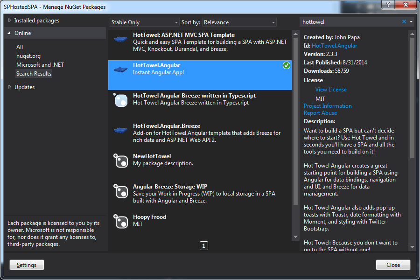Click the Hoopy Frood package icon
This screenshot has height=280, width=420.
pyautogui.click(x=120, y=221)
